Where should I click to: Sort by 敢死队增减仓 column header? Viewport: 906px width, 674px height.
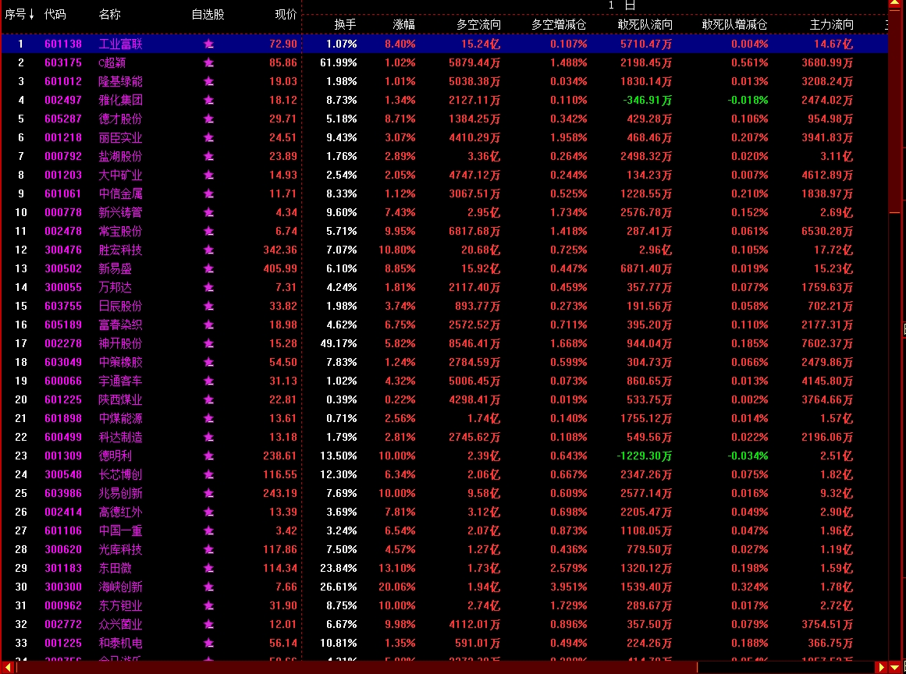click(x=734, y=24)
